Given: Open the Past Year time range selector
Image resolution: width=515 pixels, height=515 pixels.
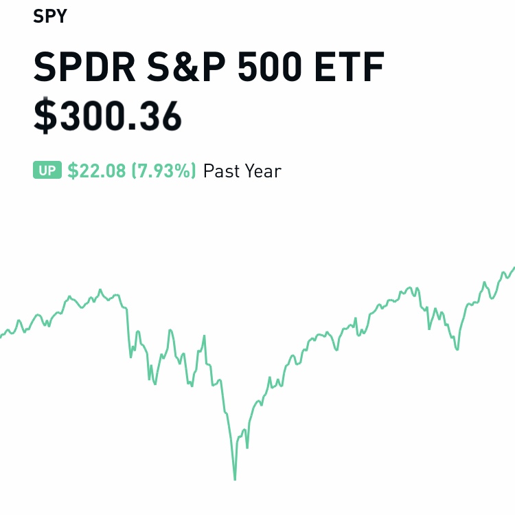Looking at the screenshot, I should 242,171.
